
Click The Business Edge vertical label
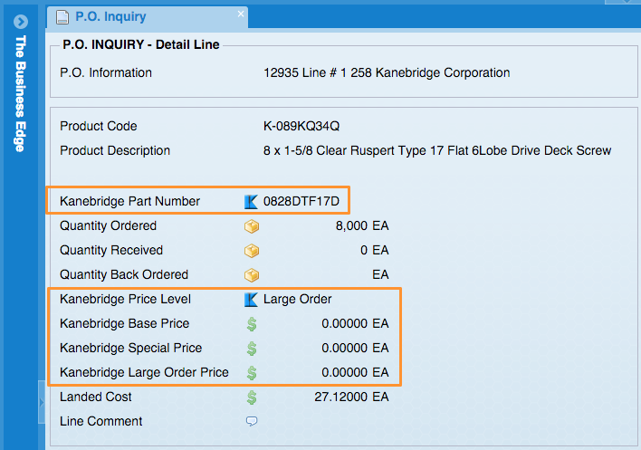tap(21, 93)
